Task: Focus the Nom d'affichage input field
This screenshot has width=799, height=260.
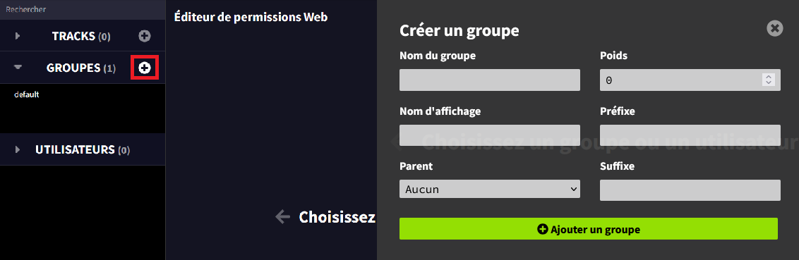Action: click(490, 135)
